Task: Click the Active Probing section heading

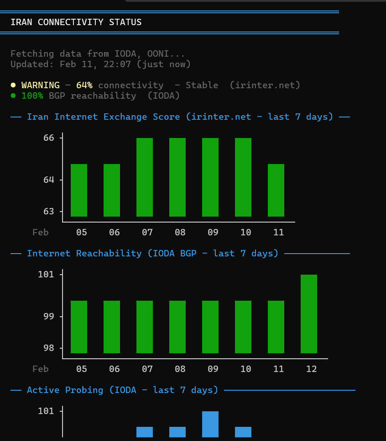Action: pos(122,390)
